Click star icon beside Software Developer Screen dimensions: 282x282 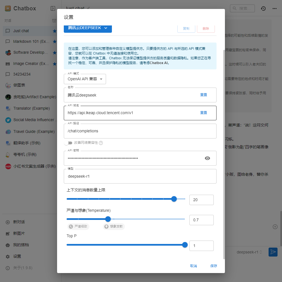point(55,53)
